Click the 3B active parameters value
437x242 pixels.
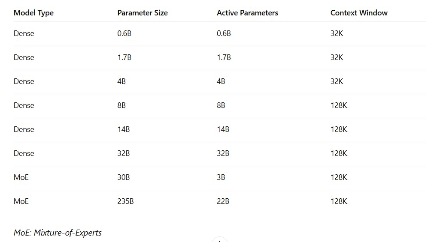click(x=221, y=177)
